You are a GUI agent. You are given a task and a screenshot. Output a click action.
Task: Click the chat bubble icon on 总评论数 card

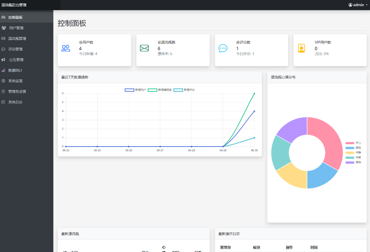223,49
